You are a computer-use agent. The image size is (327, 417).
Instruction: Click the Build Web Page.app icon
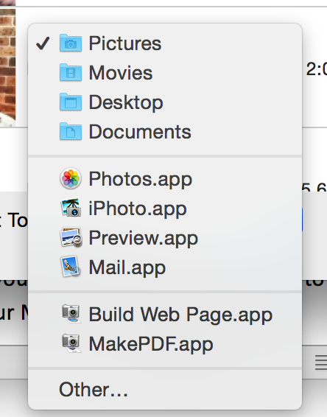(x=71, y=314)
